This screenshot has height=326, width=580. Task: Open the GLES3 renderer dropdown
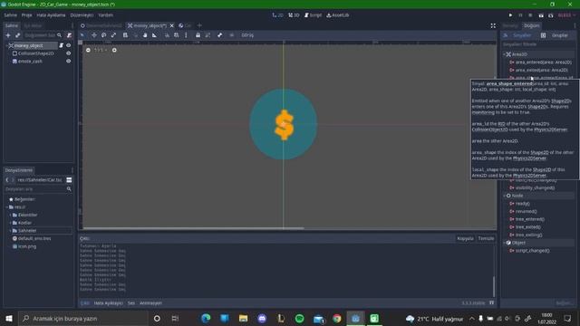(566, 15)
